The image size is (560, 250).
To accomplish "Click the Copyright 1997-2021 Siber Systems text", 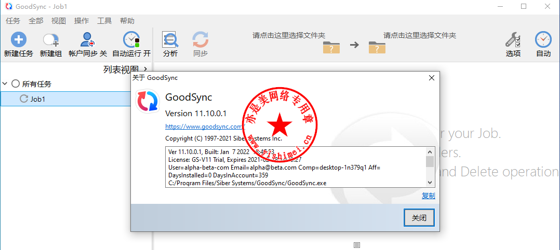I will [223, 138].
